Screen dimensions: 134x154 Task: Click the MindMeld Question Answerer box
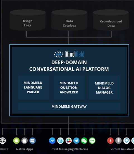(69, 87)
